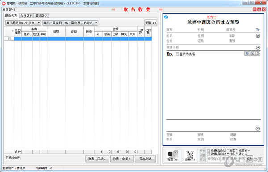Click the 报销 column header
Viewport: 268px width, 172px height.
(107, 34)
